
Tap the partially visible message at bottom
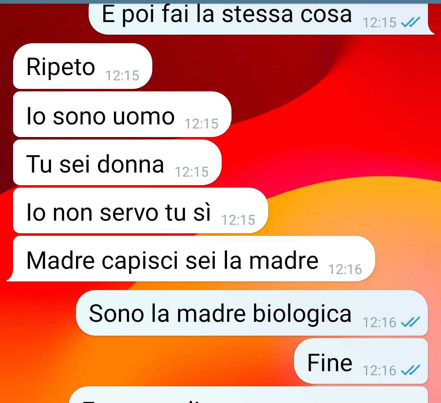(249, 395)
